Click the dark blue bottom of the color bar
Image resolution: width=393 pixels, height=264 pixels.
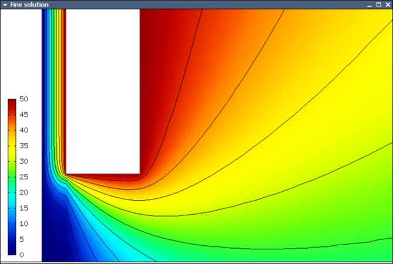pyautogui.click(x=12, y=251)
